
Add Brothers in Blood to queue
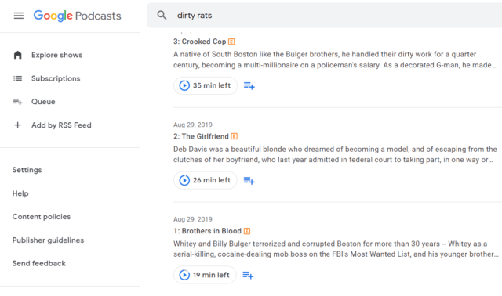[x=248, y=275]
